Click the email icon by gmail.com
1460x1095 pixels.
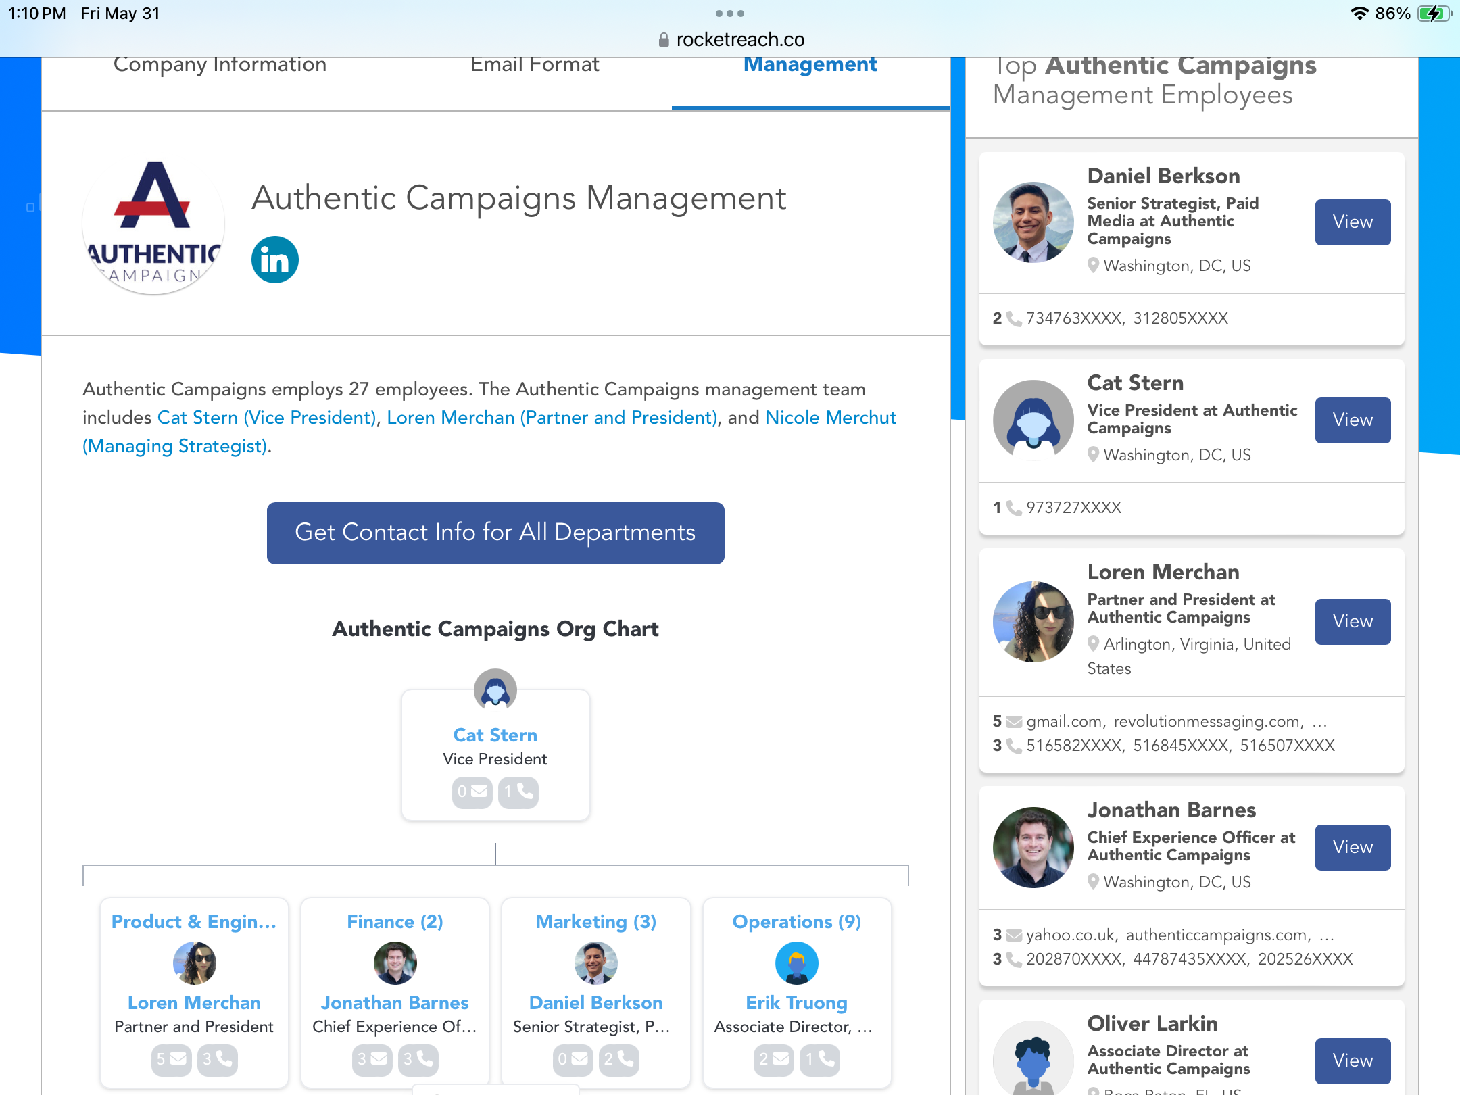click(x=1014, y=721)
